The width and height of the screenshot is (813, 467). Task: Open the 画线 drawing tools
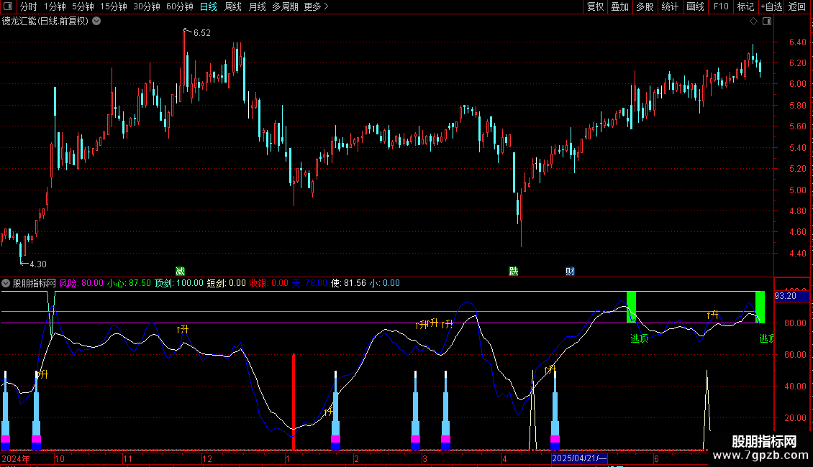point(695,6)
